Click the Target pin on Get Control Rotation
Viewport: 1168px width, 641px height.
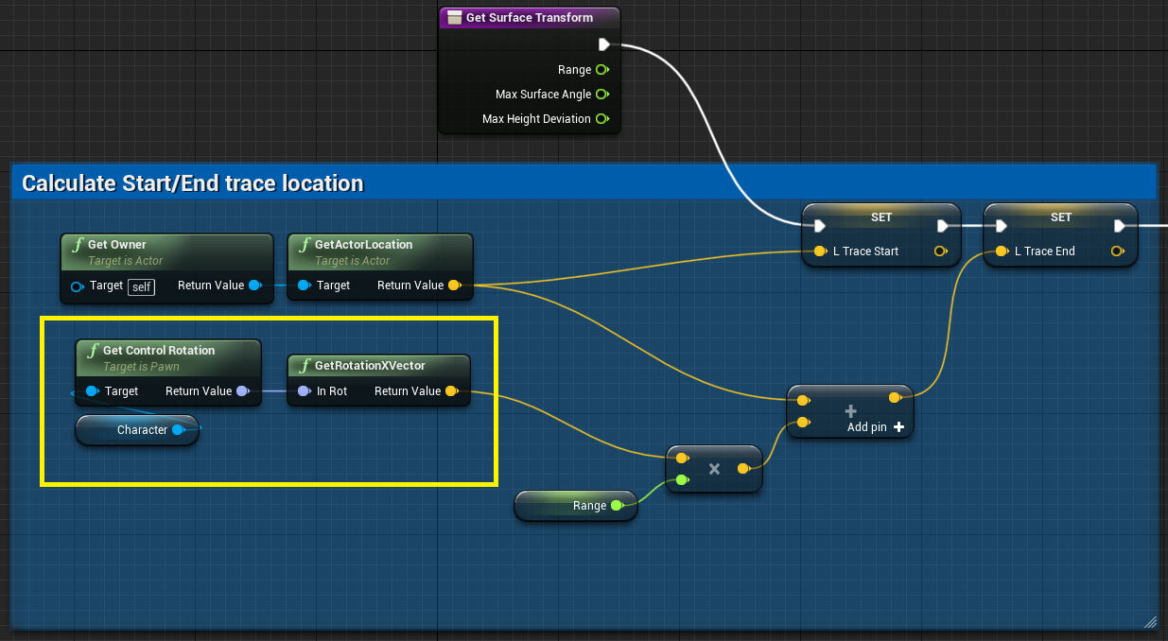click(92, 391)
